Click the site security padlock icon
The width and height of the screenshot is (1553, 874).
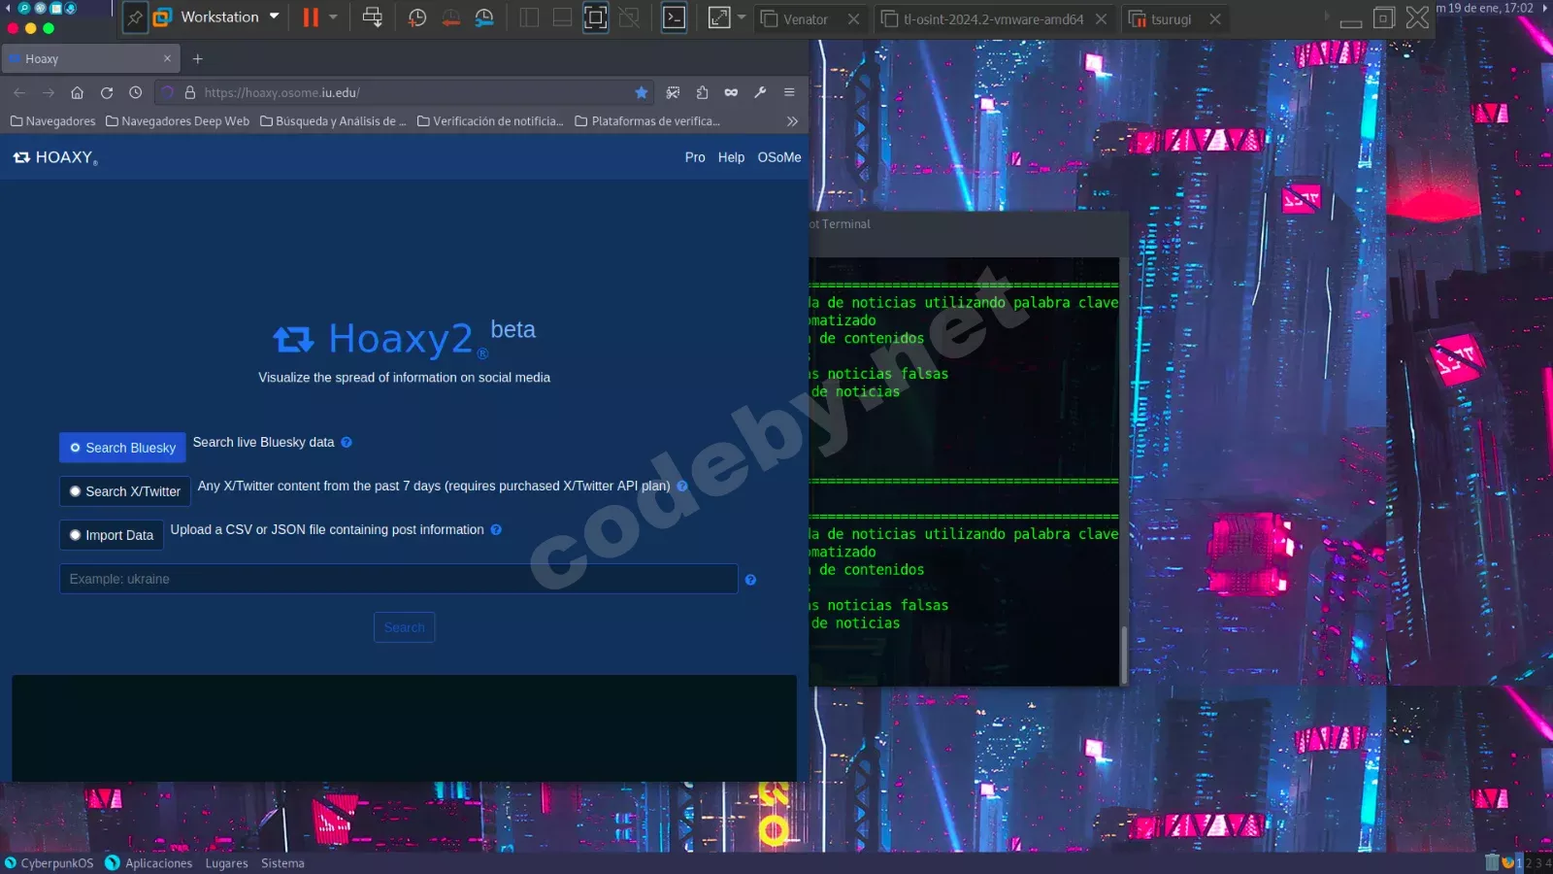click(x=190, y=92)
